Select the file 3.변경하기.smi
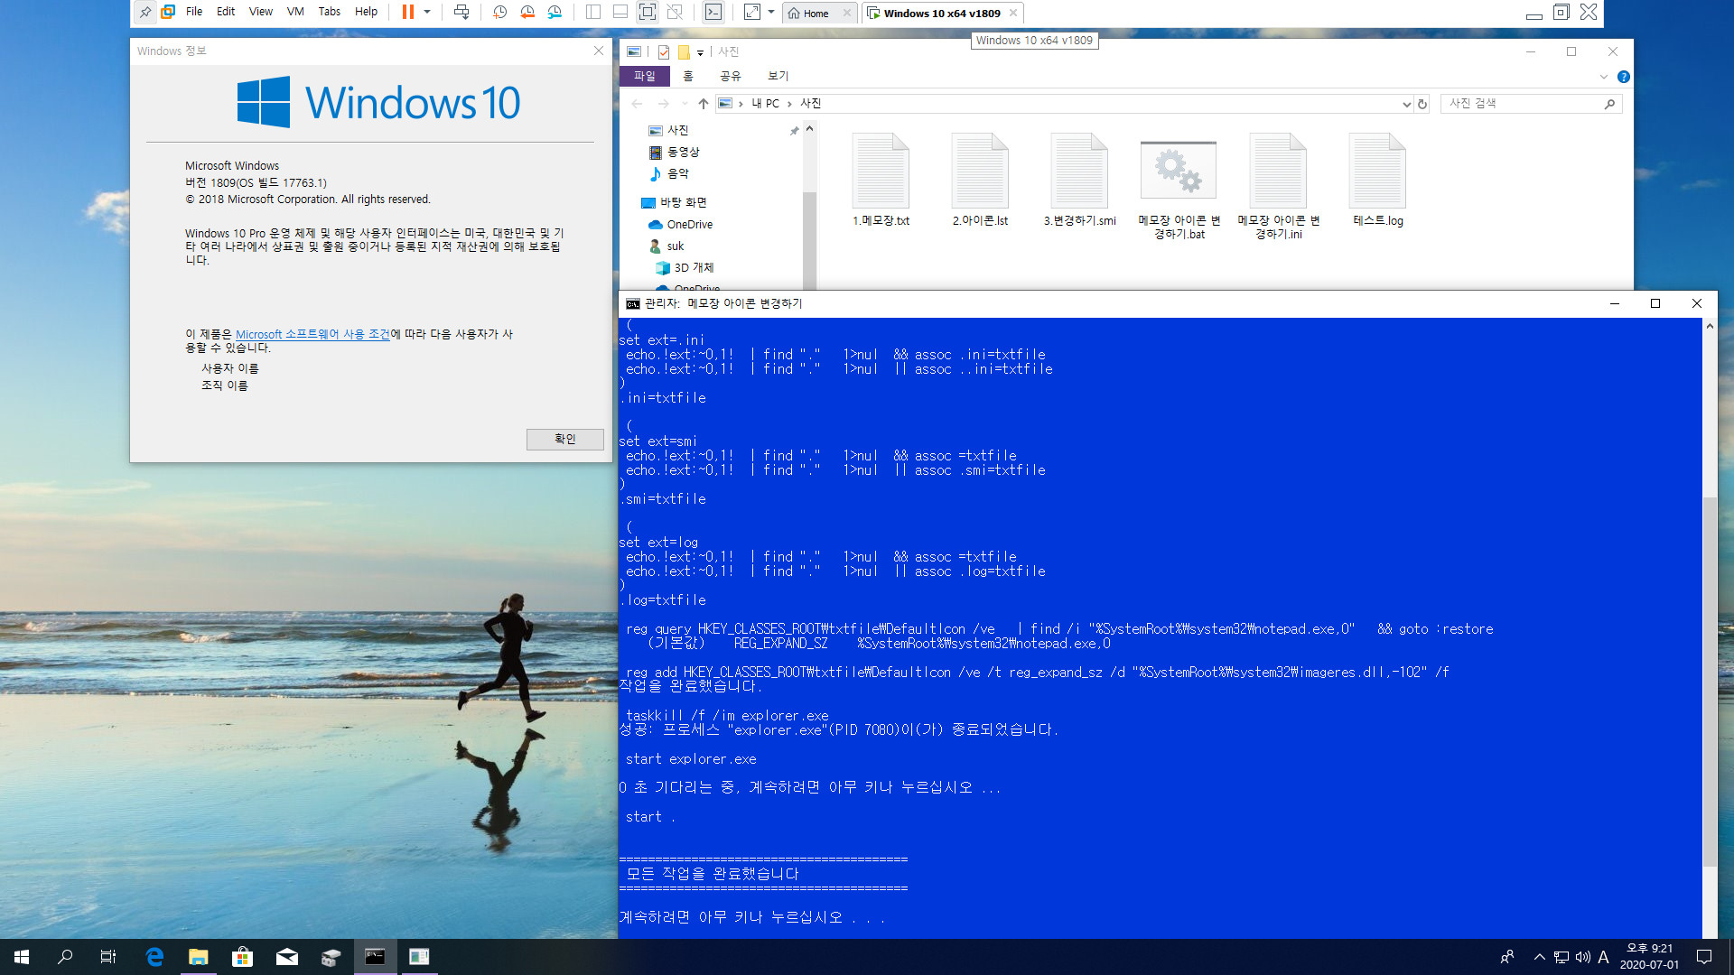Viewport: 1734px width, 975px height. tap(1079, 181)
